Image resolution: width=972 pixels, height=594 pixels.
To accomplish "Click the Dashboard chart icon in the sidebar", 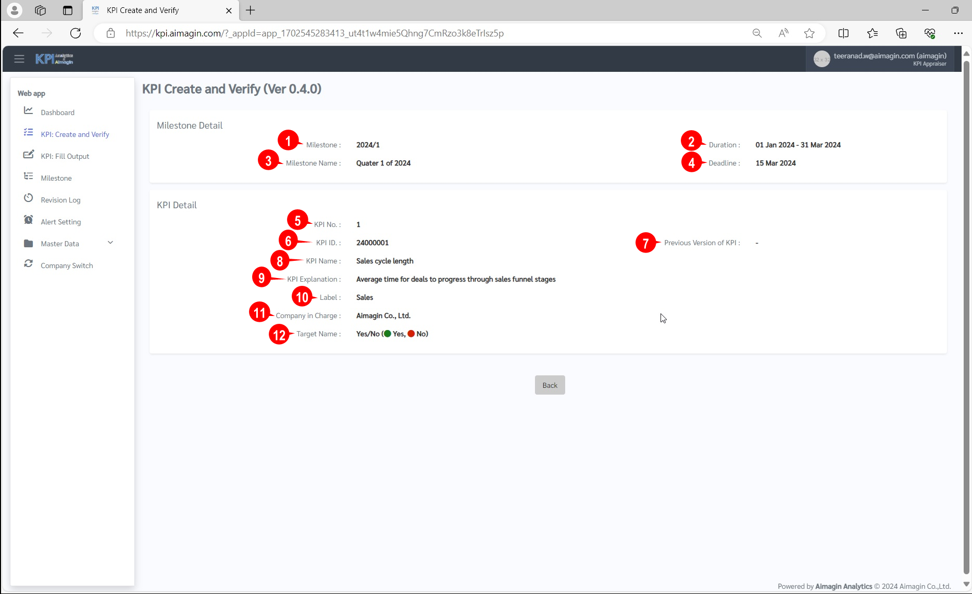I will (x=29, y=111).
